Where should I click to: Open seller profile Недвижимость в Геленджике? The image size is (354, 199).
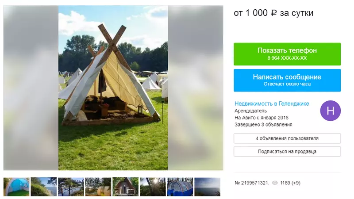coord(272,103)
